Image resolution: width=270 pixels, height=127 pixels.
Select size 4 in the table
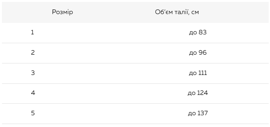pyautogui.click(x=33, y=93)
